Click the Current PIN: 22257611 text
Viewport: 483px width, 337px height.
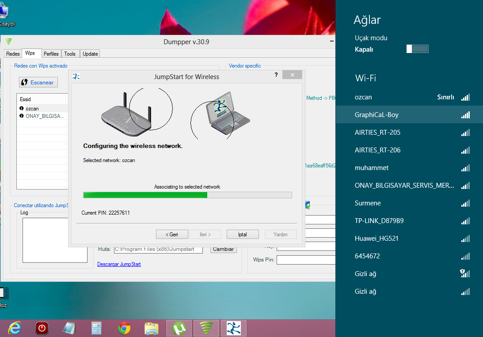click(x=106, y=212)
